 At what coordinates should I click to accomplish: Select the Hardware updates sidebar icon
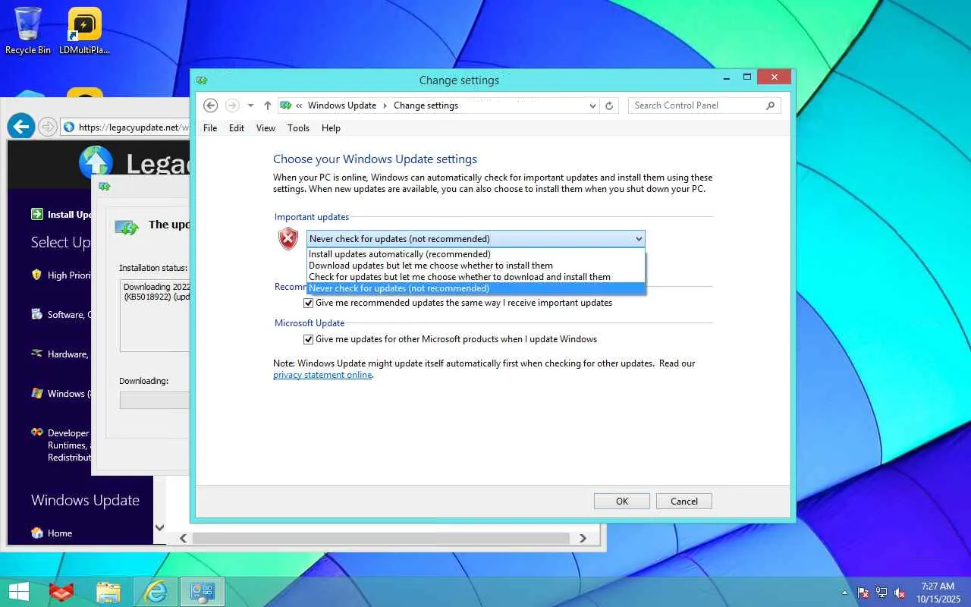[x=36, y=354]
